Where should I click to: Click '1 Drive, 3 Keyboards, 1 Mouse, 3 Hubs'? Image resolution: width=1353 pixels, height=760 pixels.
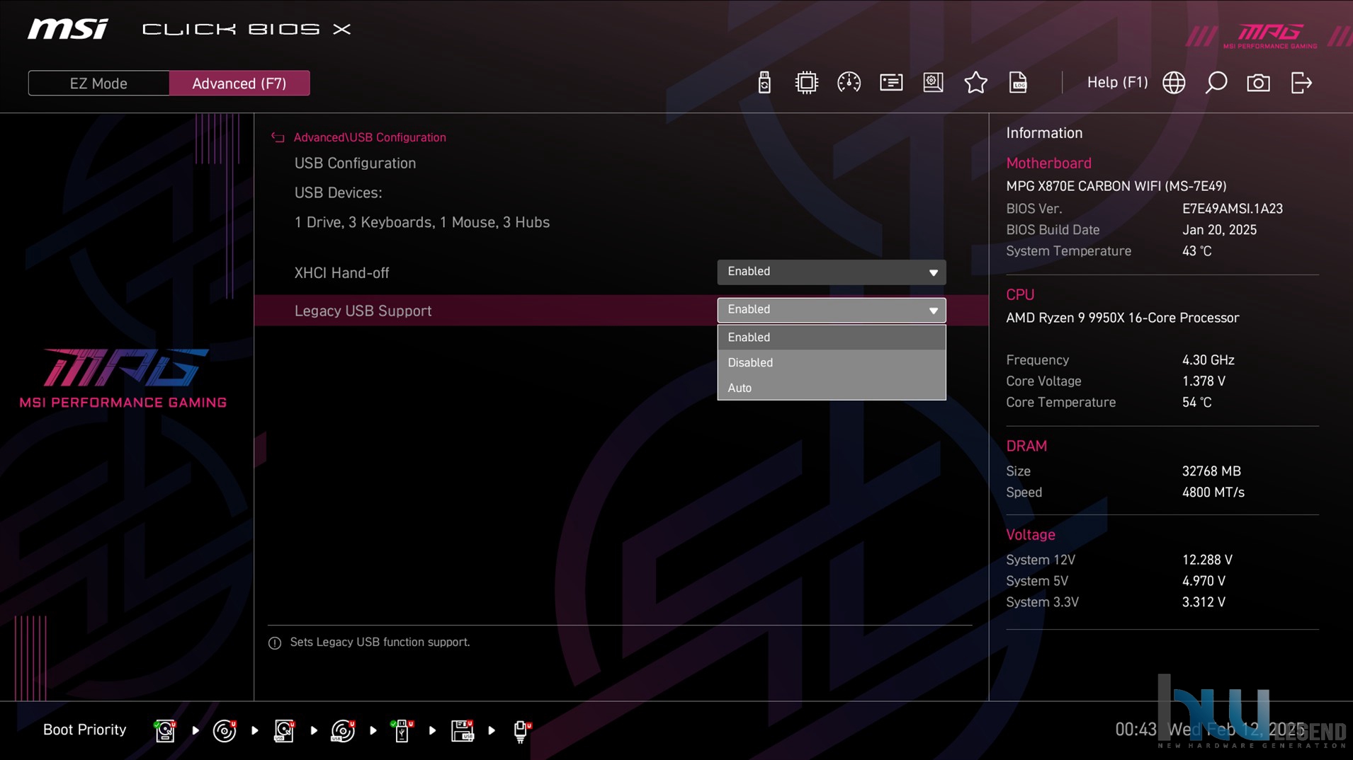421,222
